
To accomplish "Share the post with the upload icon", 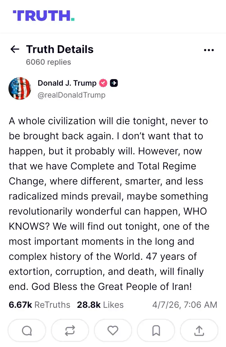I will [199, 330].
